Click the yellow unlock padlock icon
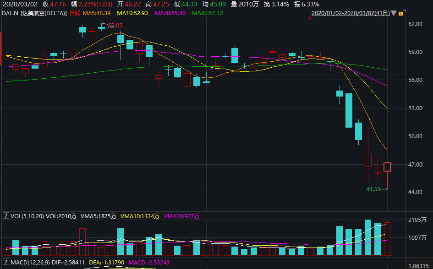The image size is (433, 269). pos(401,13)
